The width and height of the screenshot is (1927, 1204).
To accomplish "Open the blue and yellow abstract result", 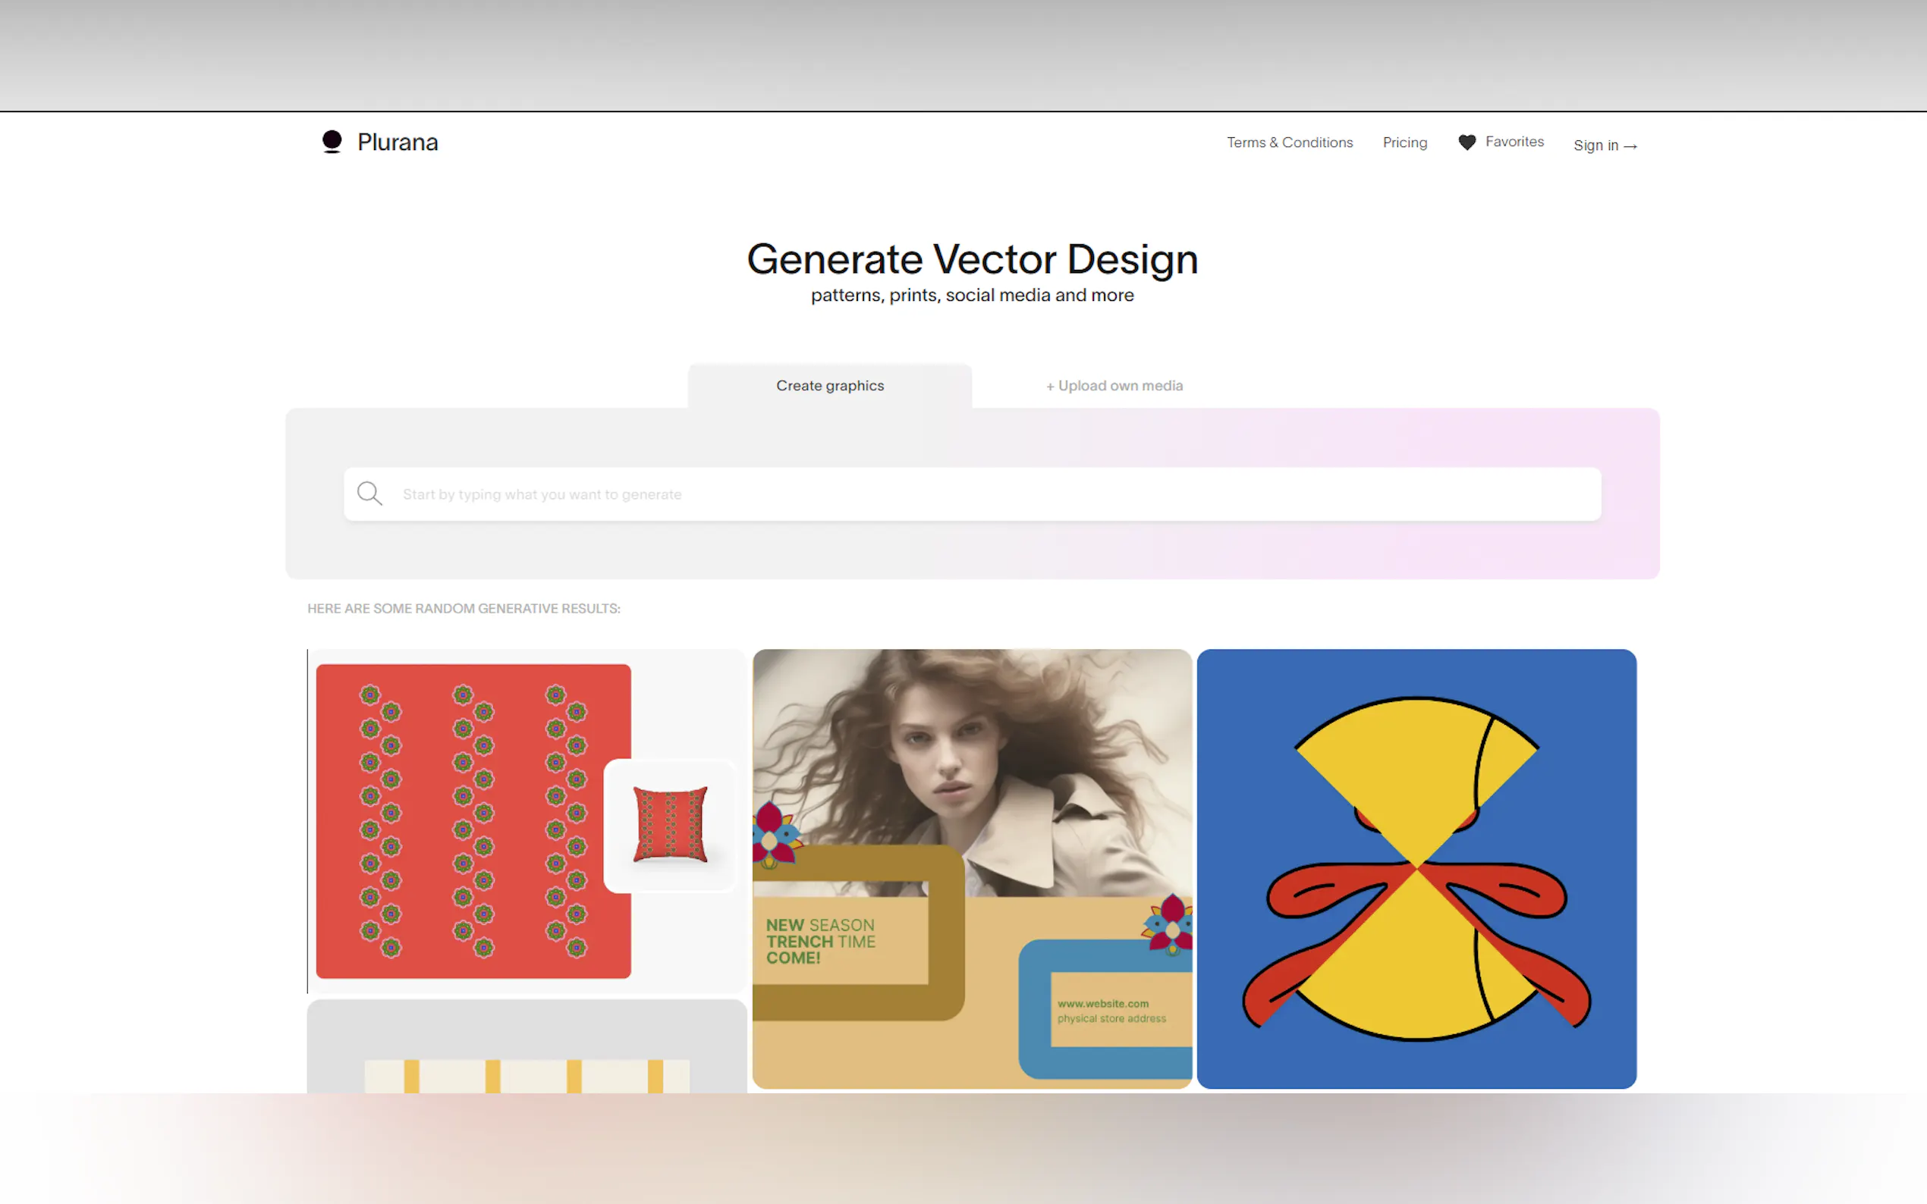I will 1416,868.
